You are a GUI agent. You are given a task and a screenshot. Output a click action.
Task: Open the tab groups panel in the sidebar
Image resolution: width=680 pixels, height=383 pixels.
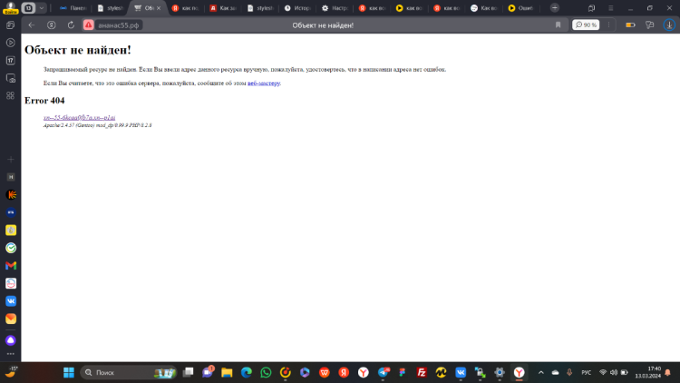coord(10,25)
